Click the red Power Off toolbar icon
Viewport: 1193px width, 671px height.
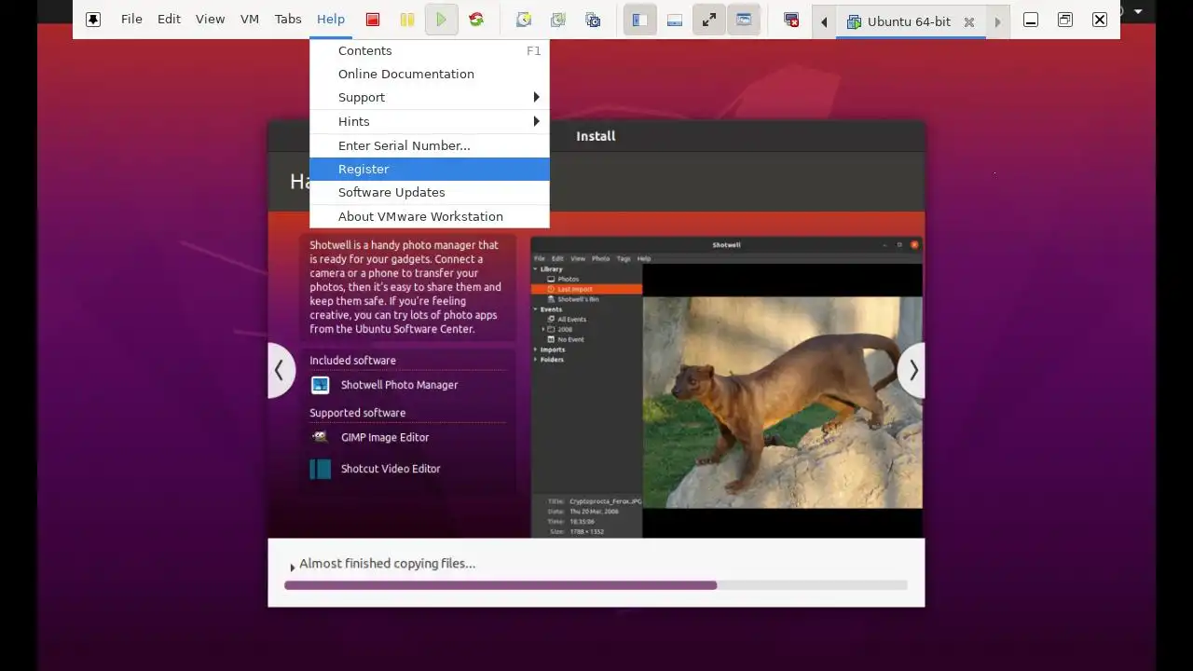pyautogui.click(x=373, y=20)
